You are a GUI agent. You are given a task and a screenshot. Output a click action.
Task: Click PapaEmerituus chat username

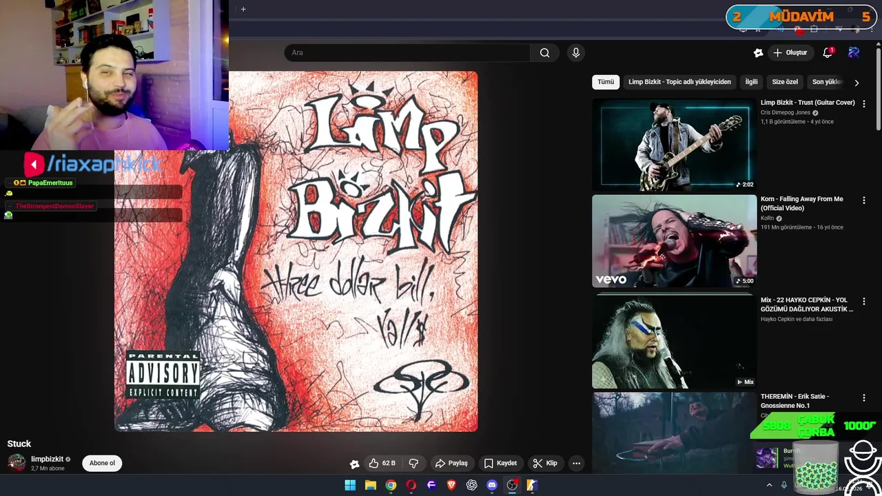click(50, 183)
